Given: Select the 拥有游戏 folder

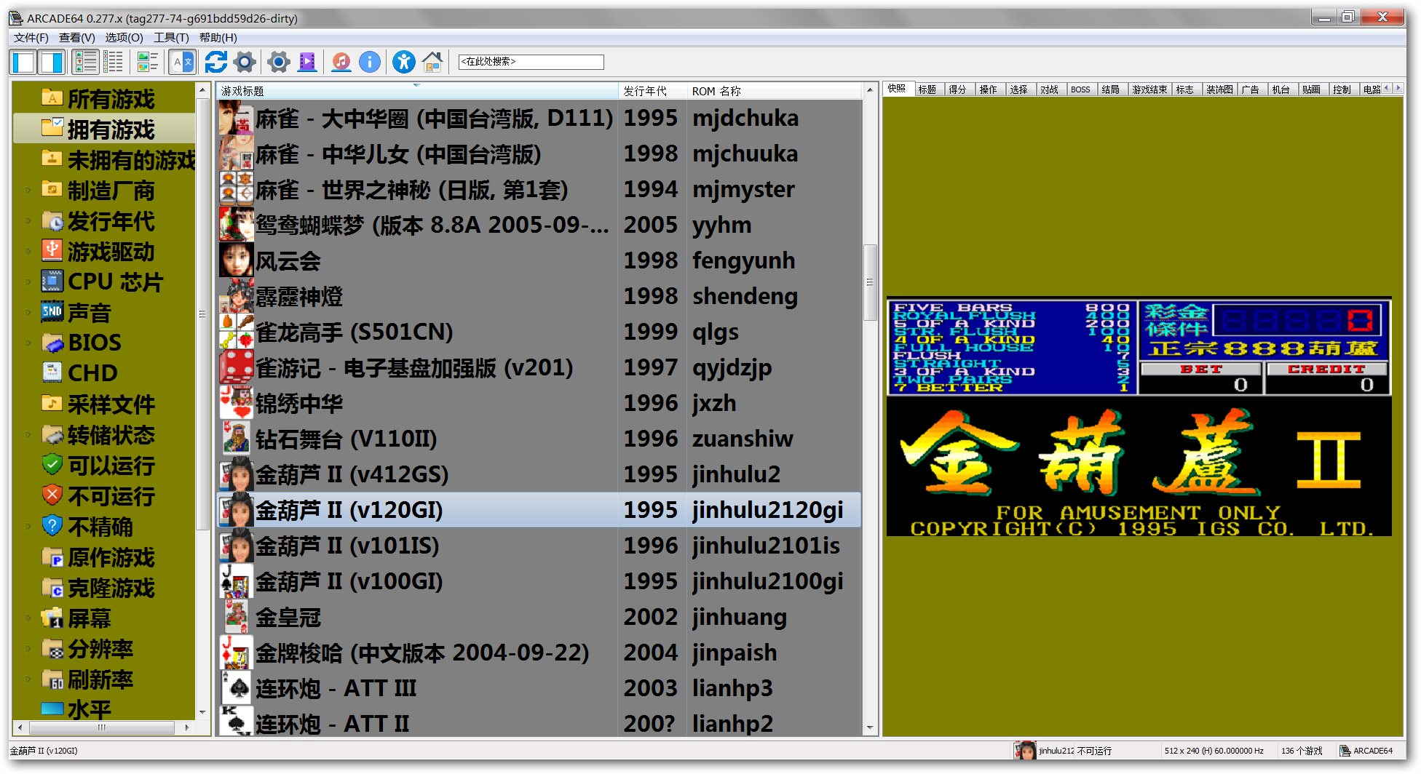Looking at the screenshot, I should point(111,129).
